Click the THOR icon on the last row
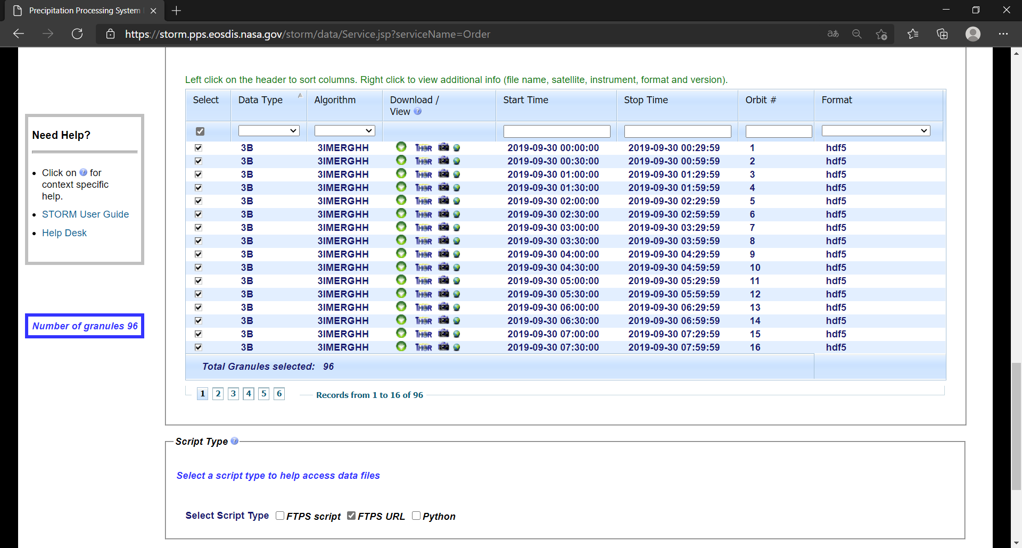1022x548 pixels. click(423, 347)
